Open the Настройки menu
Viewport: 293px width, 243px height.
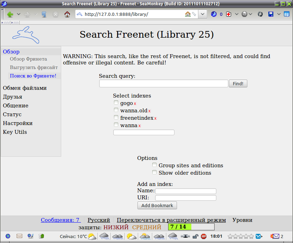[18, 123]
